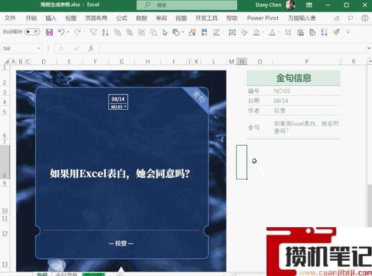Click the group objects icon
Viewport: 372px width, 276px height.
[141, 32]
